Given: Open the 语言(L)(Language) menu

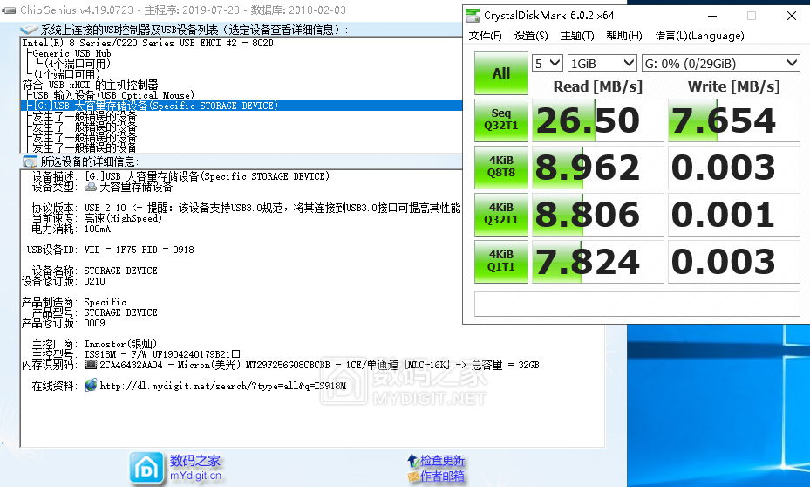Looking at the screenshot, I should (699, 36).
